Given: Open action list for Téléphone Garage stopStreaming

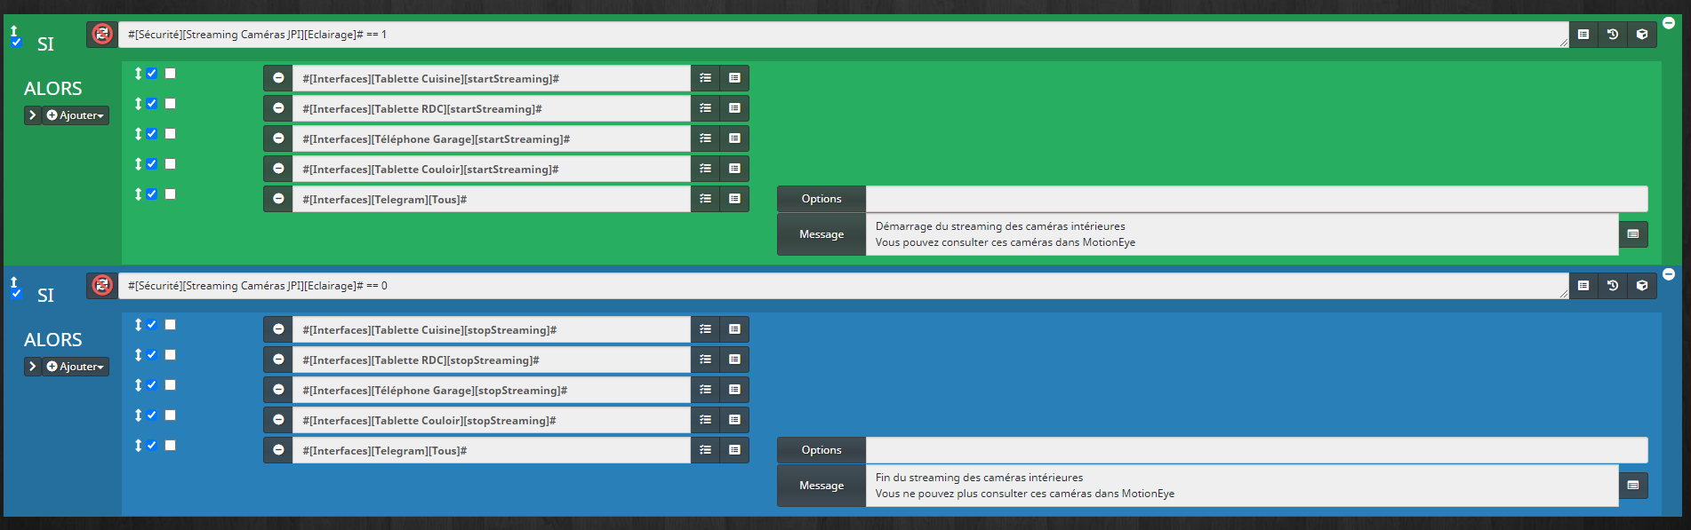Looking at the screenshot, I should tap(705, 390).
